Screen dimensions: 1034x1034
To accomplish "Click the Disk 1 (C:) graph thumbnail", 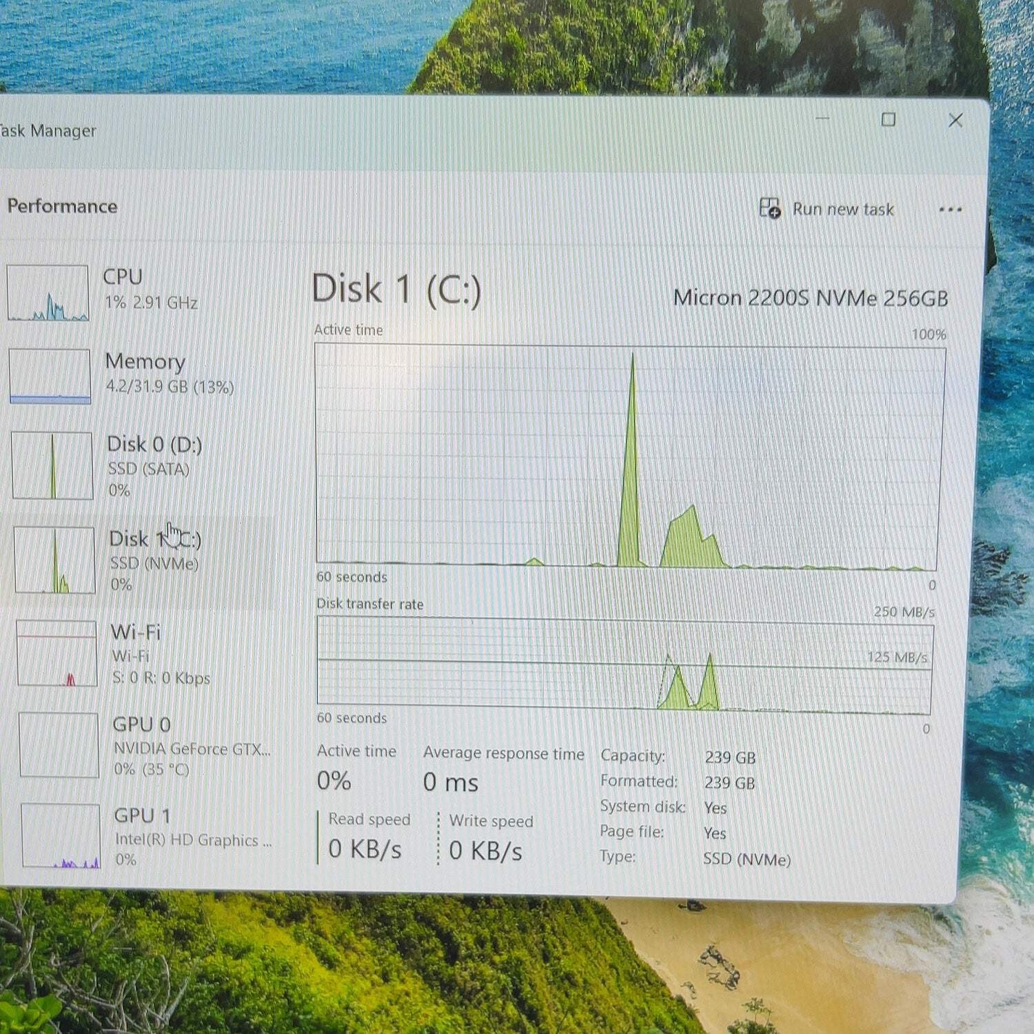I will pyautogui.click(x=54, y=560).
